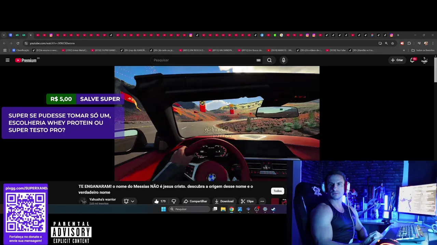The image size is (437, 245).
Task: Download the video
Action: point(224,201)
